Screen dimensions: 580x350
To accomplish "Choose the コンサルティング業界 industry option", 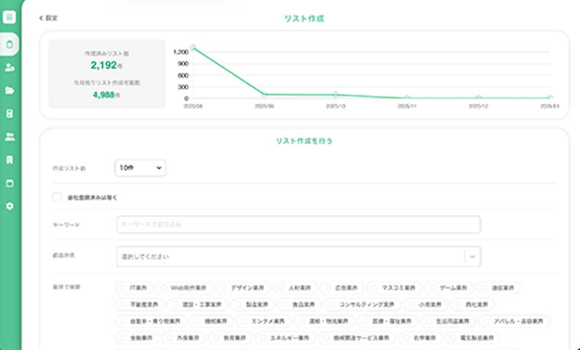I will click(x=362, y=304).
